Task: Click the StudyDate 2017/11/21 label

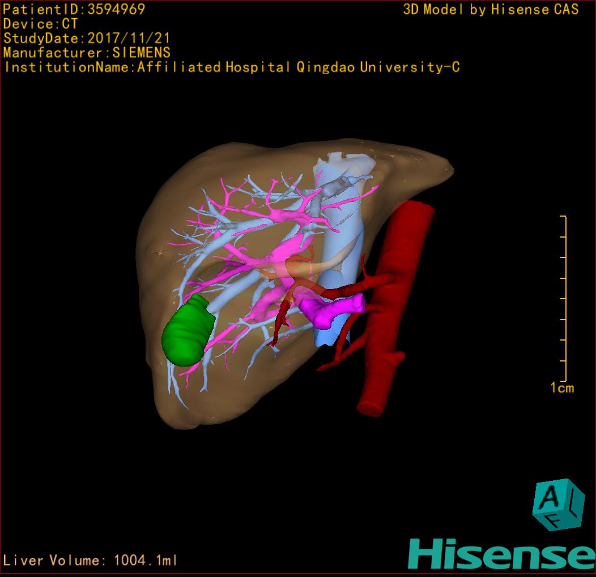Action: 87,38
